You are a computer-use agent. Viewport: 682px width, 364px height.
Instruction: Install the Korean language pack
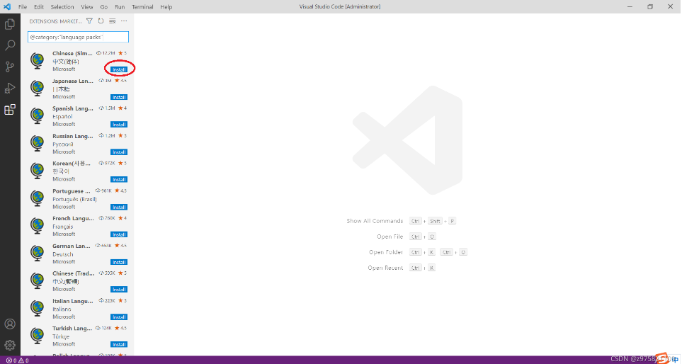[119, 180]
